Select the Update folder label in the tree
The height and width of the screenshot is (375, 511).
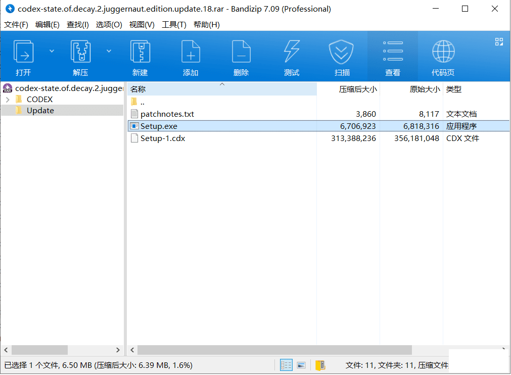[40, 111]
